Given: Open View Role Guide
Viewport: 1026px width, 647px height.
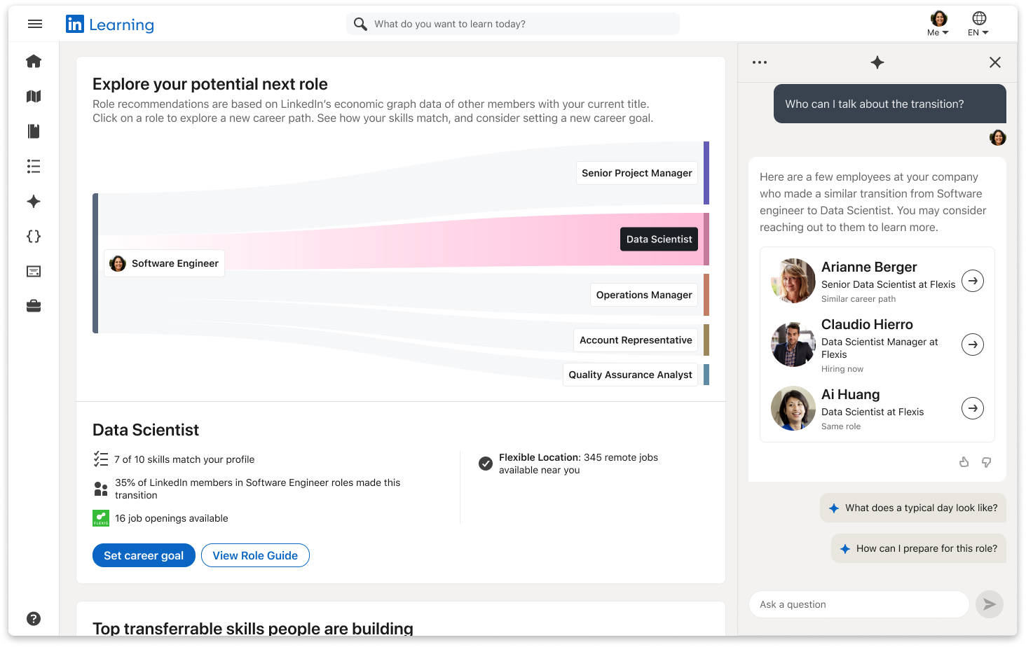Looking at the screenshot, I should (x=255, y=555).
